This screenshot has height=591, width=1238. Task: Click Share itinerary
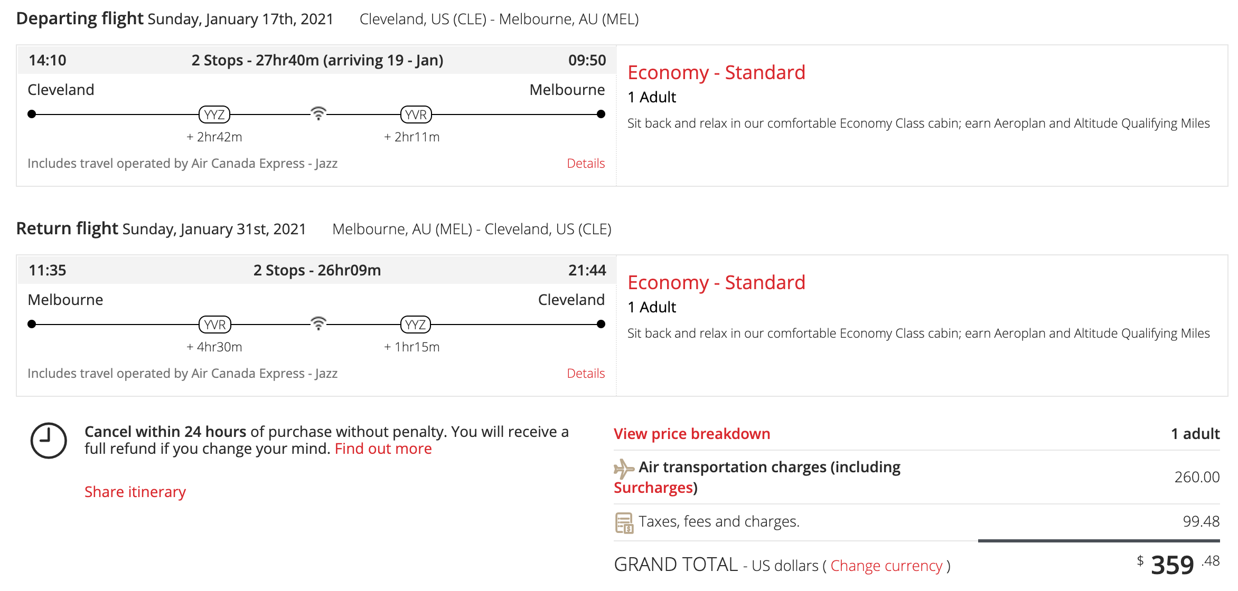coord(135,492)
